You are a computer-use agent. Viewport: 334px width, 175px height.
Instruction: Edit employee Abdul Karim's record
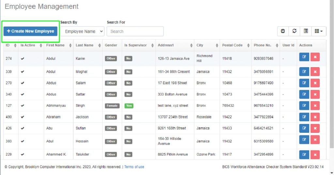(x=304, y=57)
